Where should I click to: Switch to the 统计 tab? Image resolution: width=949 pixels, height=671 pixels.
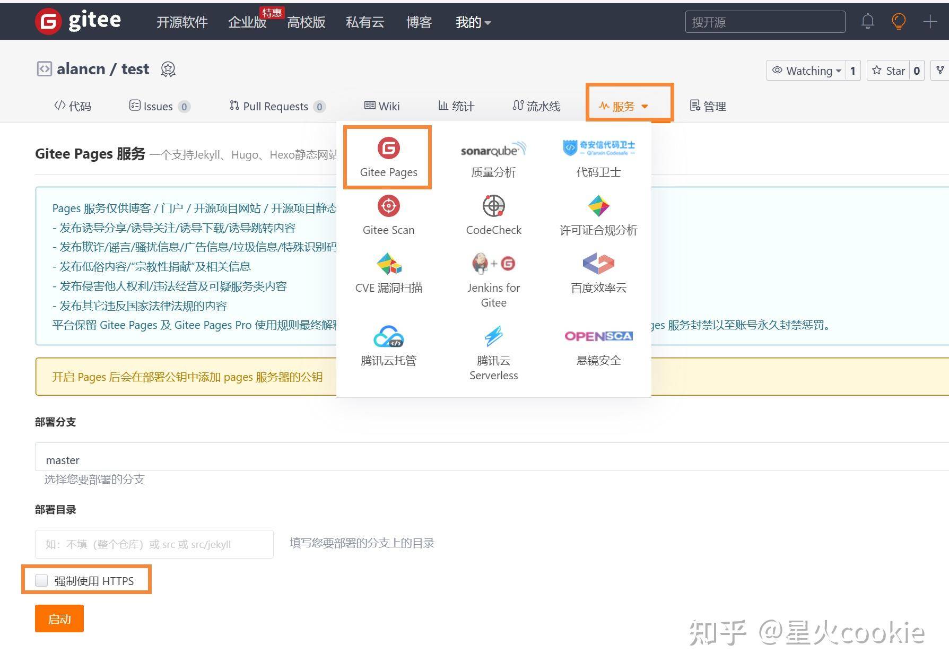(x=456, y=106)
